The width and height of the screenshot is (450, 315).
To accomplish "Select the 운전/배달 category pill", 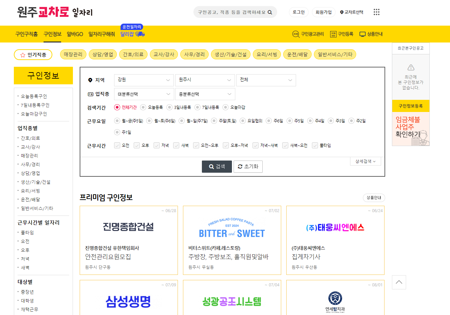I will (x=297, y=54).
